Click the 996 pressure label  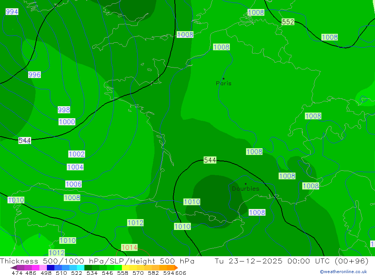(x=34, y=75)
